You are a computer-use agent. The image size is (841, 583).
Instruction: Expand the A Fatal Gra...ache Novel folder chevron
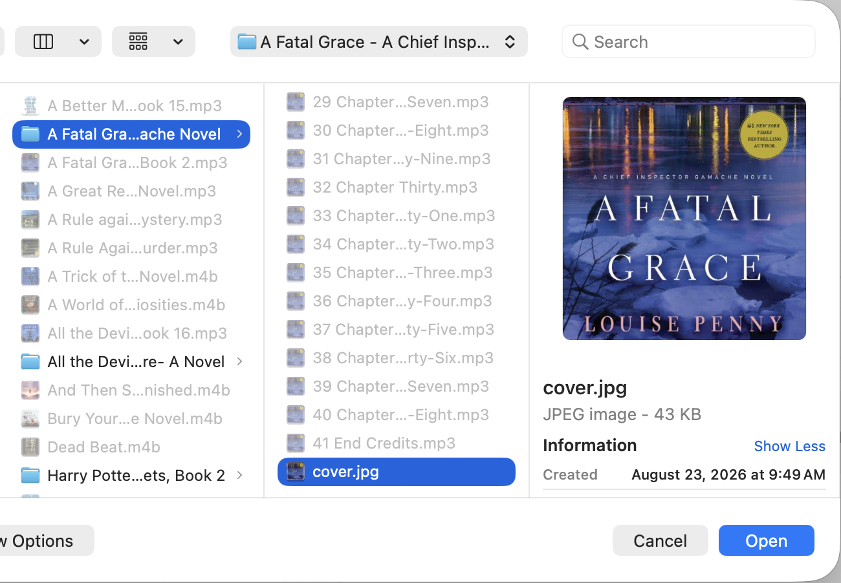[x=239, y=134]
